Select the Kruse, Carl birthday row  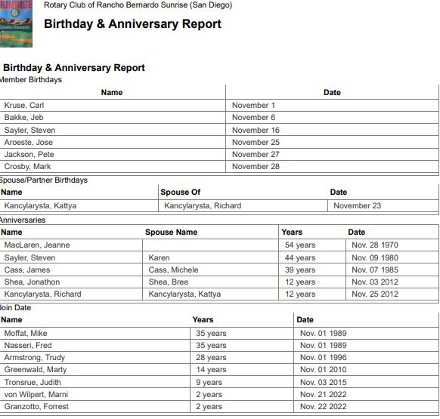click(x=219, y=105)
